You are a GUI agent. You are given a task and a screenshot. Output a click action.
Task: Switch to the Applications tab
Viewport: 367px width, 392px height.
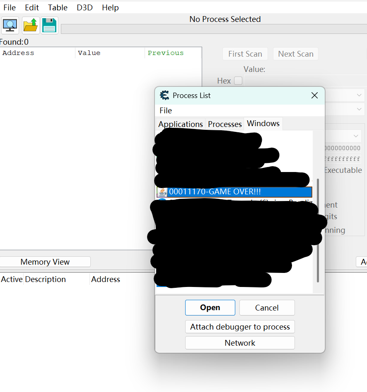(181, 124)
